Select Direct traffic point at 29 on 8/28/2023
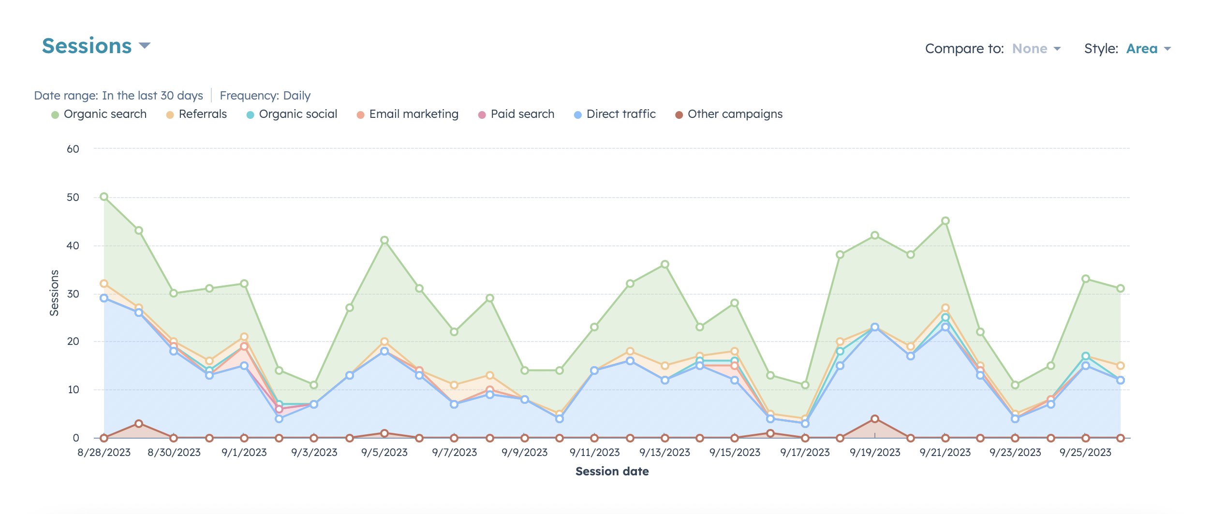This screenshot has width=1211, height=514. point(104,299)
